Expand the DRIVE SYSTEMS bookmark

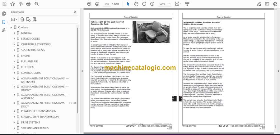tap(14, 123)
